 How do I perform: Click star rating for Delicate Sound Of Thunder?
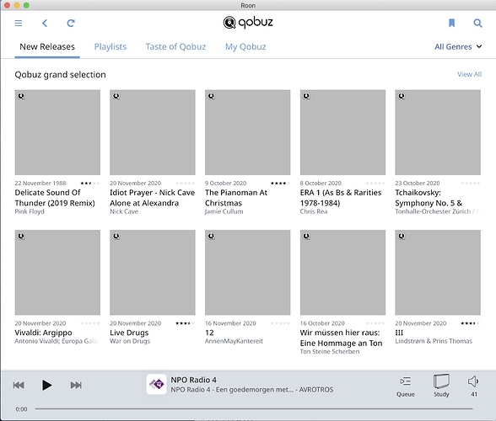[90, 184]
